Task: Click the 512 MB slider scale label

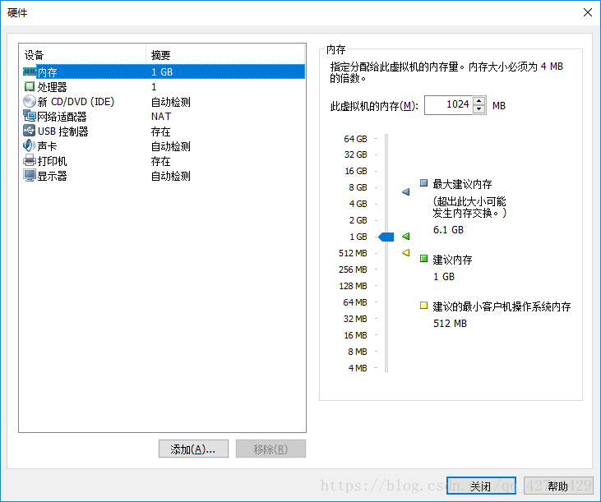Action: point(353,253)
